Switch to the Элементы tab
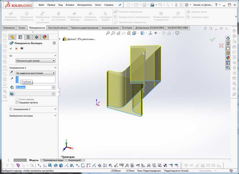This screenshot has width=239, height=174. click(x=9, y=28)
